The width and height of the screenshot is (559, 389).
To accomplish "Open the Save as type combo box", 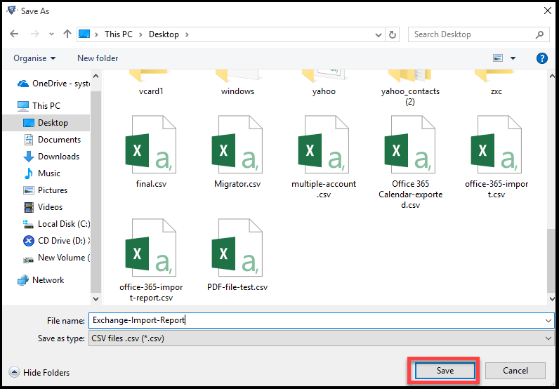I will [x=321, y=338].
